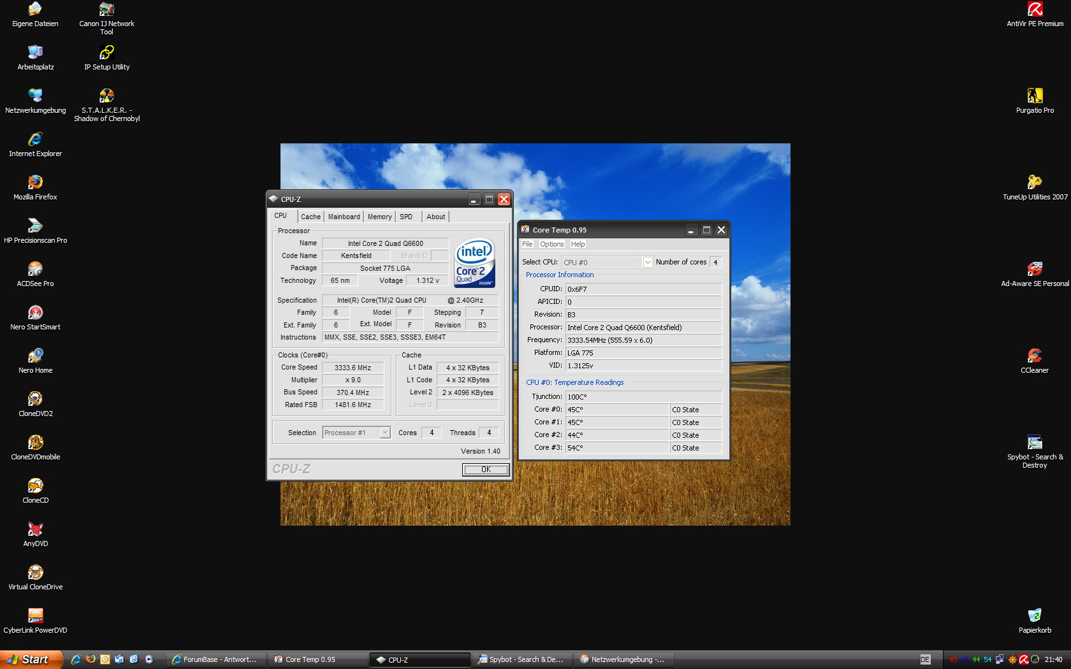
Task: Switch to the Mainboard tab in CPU-Z
Action: pyautogui.click(x=344, y=217)
